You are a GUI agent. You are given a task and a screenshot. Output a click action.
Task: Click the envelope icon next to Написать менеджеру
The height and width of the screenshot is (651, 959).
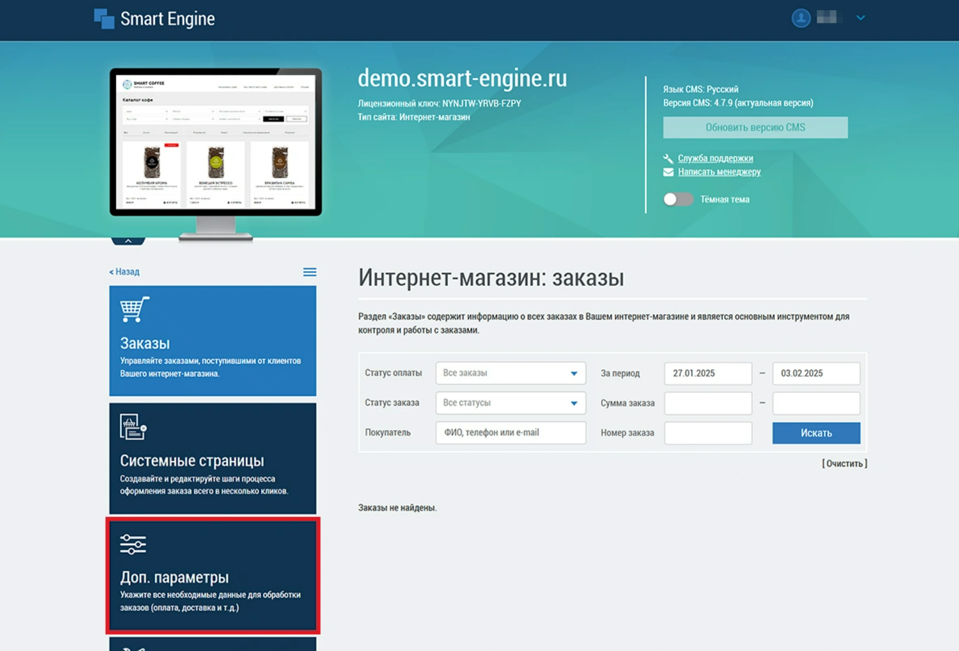668,172
